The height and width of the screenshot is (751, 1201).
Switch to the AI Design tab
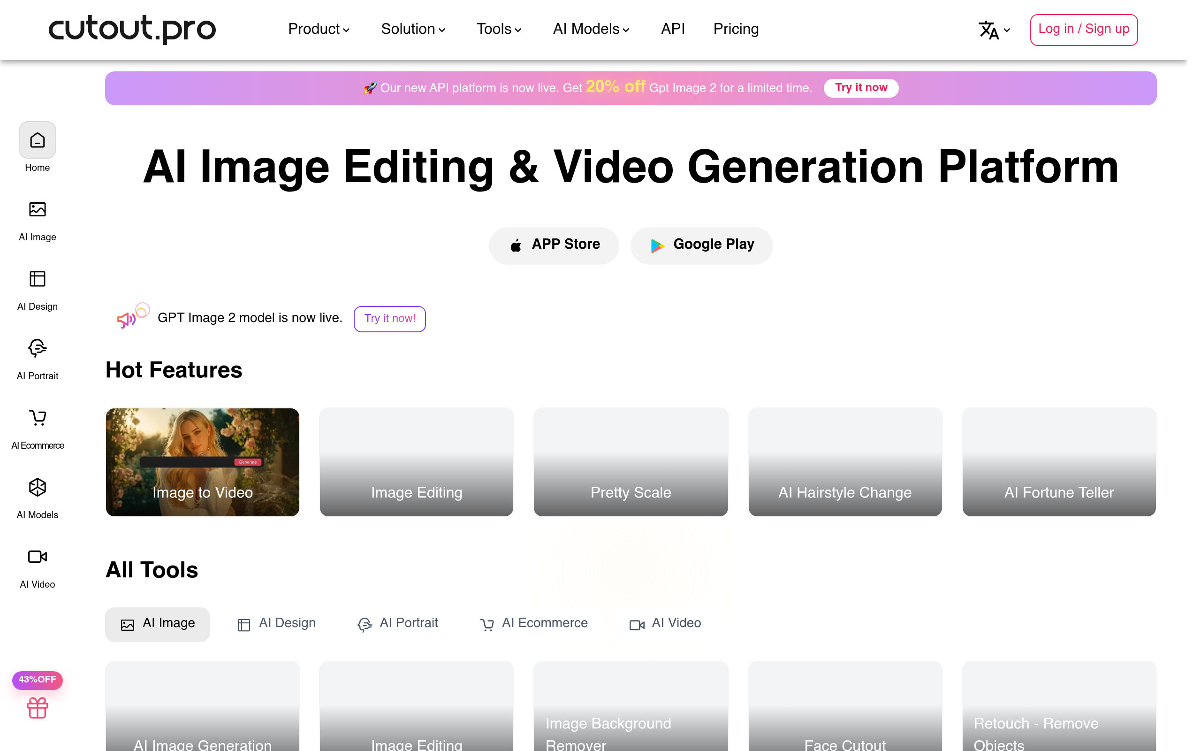pos(276,624)
